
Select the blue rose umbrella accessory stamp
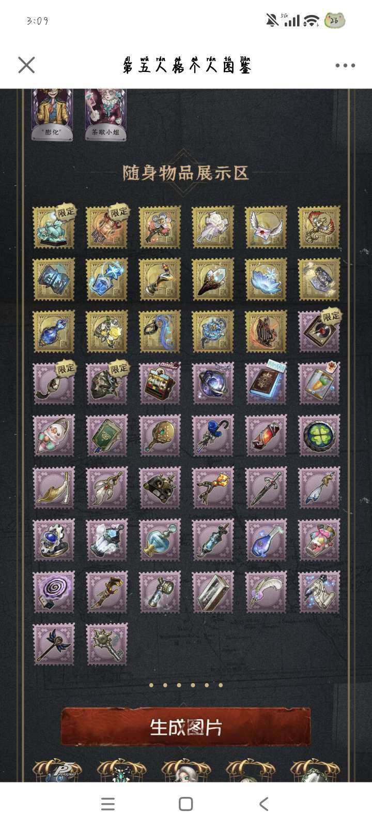click(213, 435)
